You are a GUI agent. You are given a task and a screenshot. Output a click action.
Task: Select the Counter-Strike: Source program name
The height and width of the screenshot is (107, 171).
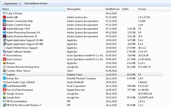pyautogui.click(x=19, y=71)
